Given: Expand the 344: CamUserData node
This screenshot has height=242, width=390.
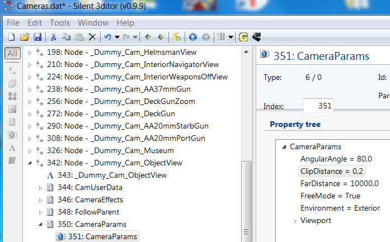Looking at the screenshot, I should pyautogui.click(x=40, y=187).
